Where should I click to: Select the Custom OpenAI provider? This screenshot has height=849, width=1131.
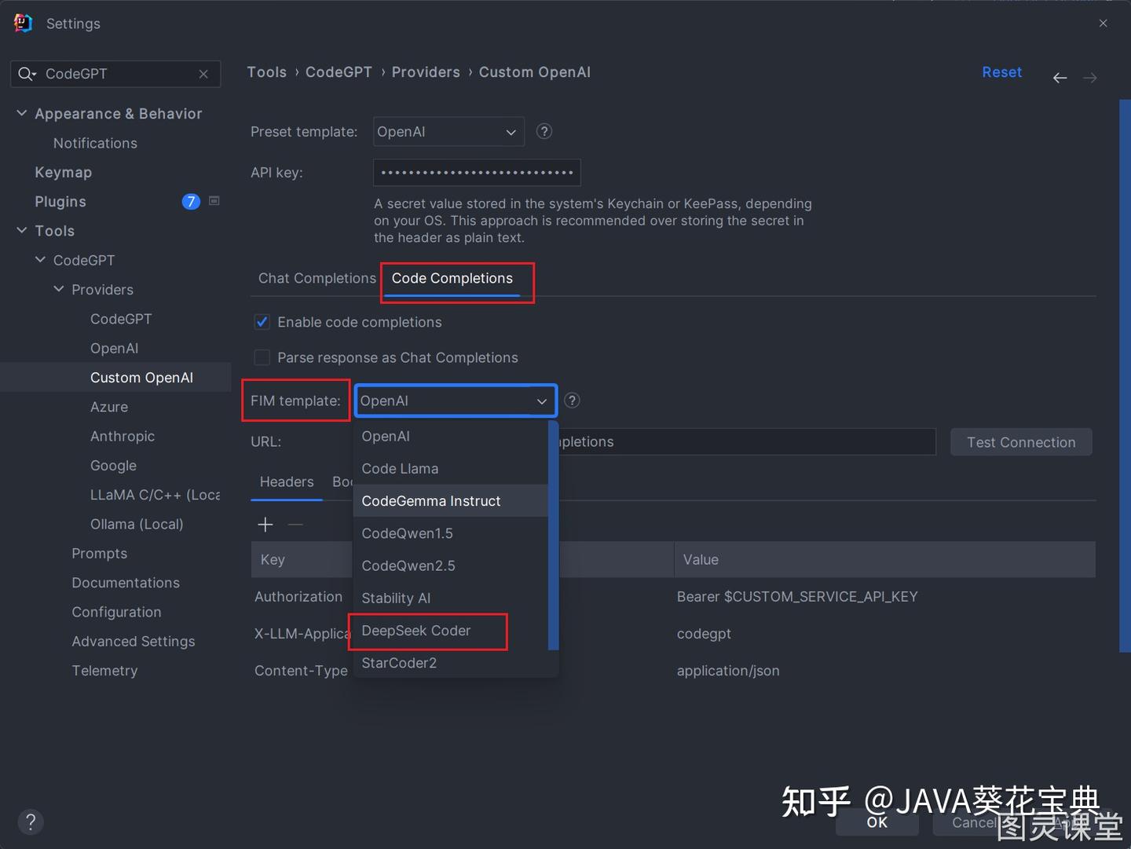[141, 378]
